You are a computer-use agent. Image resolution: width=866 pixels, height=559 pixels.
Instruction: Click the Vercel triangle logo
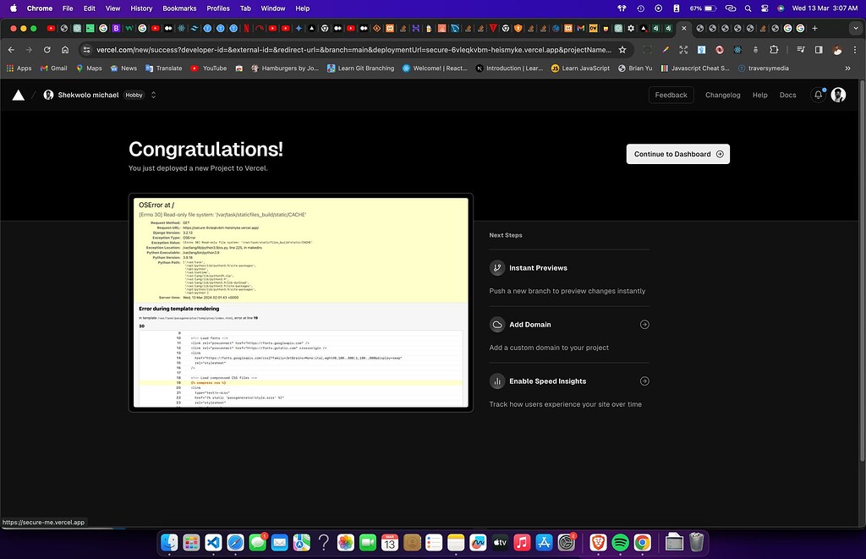coord(18,95)
